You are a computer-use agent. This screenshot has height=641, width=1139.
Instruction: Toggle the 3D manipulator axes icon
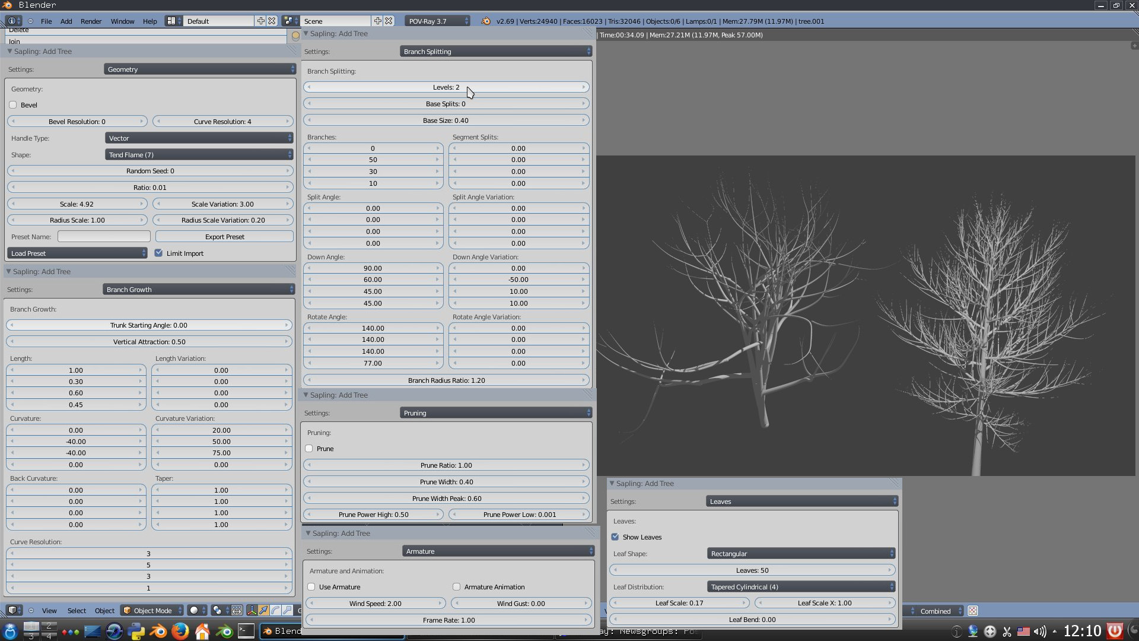pyautogui.click(x=252, y=610)
